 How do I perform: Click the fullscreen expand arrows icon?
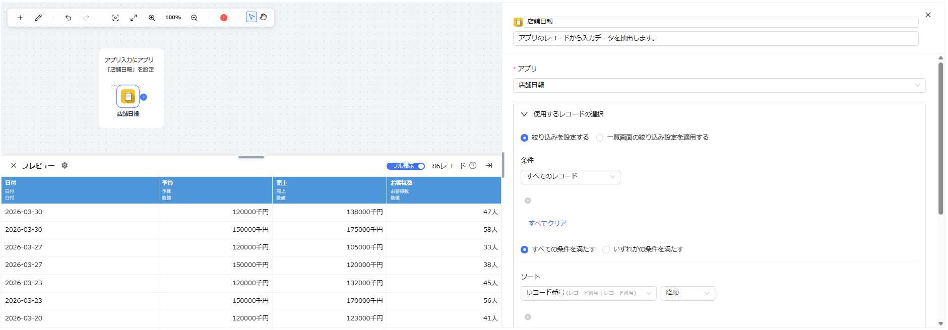point(134,18)
